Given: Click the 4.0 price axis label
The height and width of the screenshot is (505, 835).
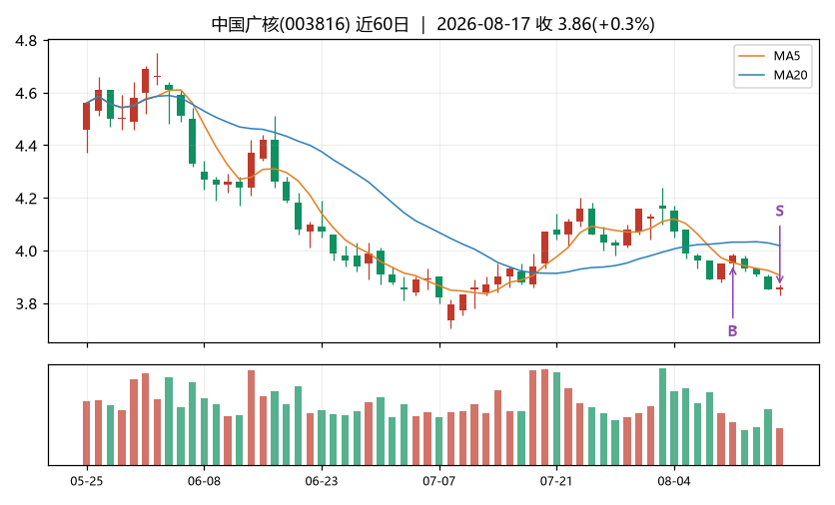Looking at the screenshot, I should click(26, 252).
